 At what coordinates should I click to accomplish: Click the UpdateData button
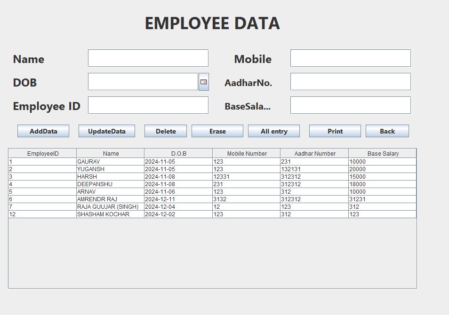[x=106, y=131]
